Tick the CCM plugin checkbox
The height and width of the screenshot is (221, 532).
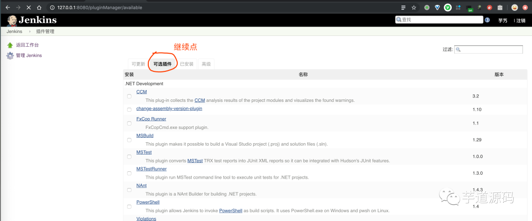(129, 96)
